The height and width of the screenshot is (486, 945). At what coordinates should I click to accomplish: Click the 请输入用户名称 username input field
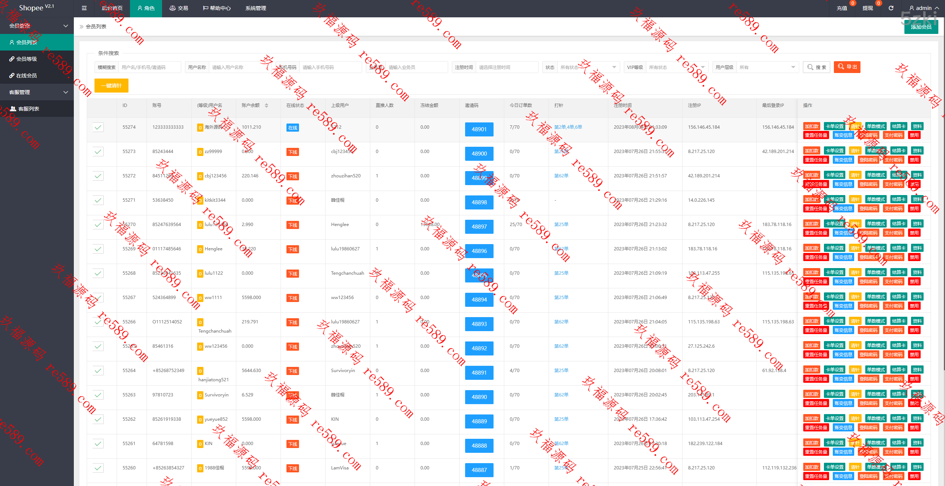coord(240,67)
